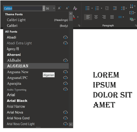
Task: Choose the Aparajita font name
Action: [14, 84]
